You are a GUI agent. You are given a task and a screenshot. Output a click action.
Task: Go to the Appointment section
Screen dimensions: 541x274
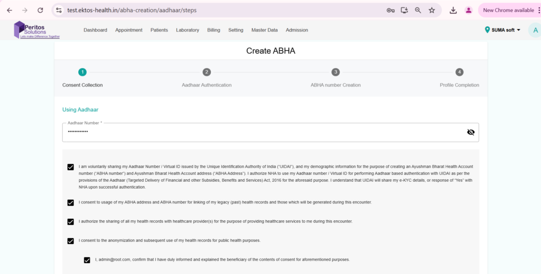tap(129, 30)
